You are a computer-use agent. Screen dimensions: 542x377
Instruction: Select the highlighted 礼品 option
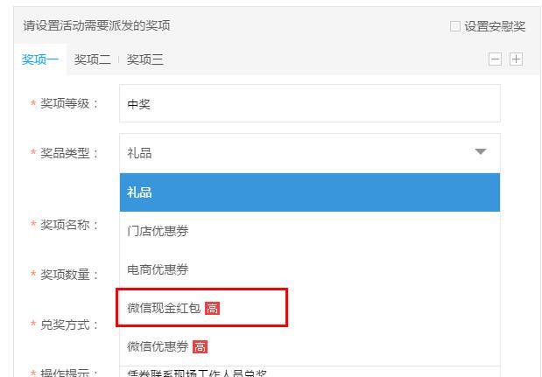(x=310, y=192)
